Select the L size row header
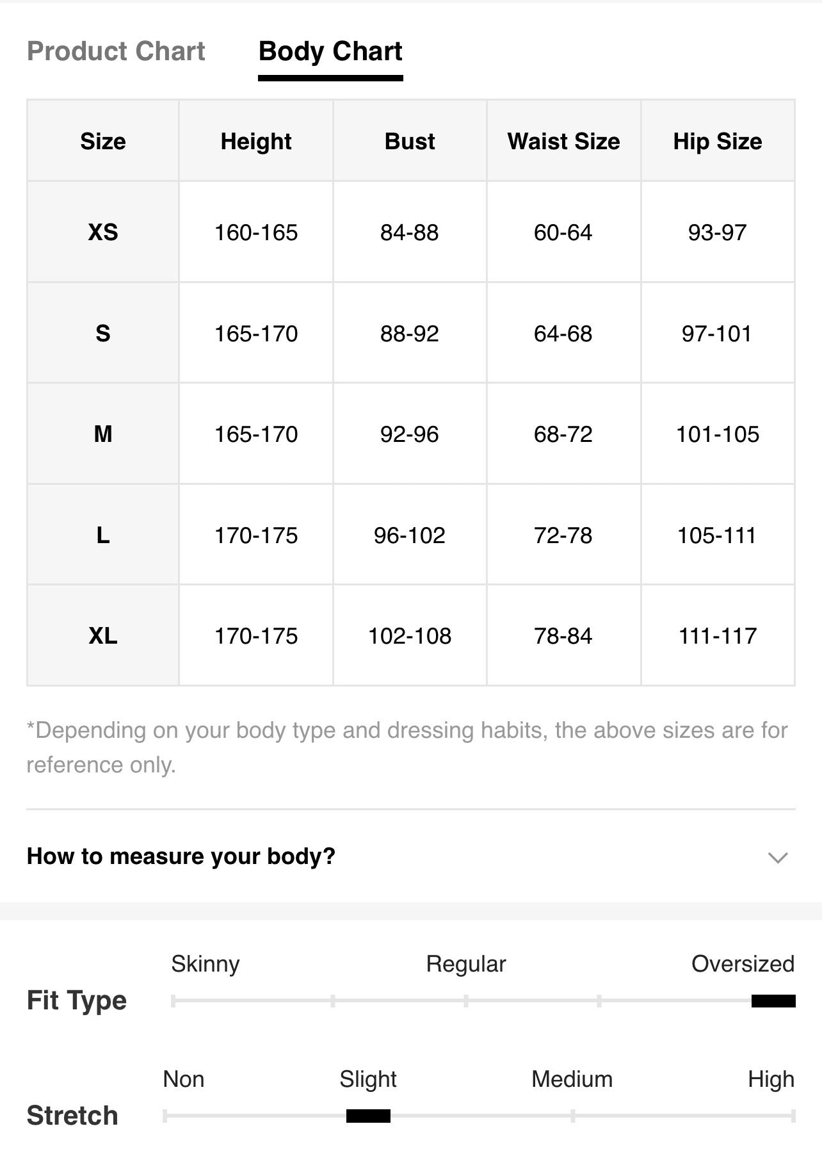The width and height of the screenshot is (822, 1149). pyautogui.click(x=103, y=535)
